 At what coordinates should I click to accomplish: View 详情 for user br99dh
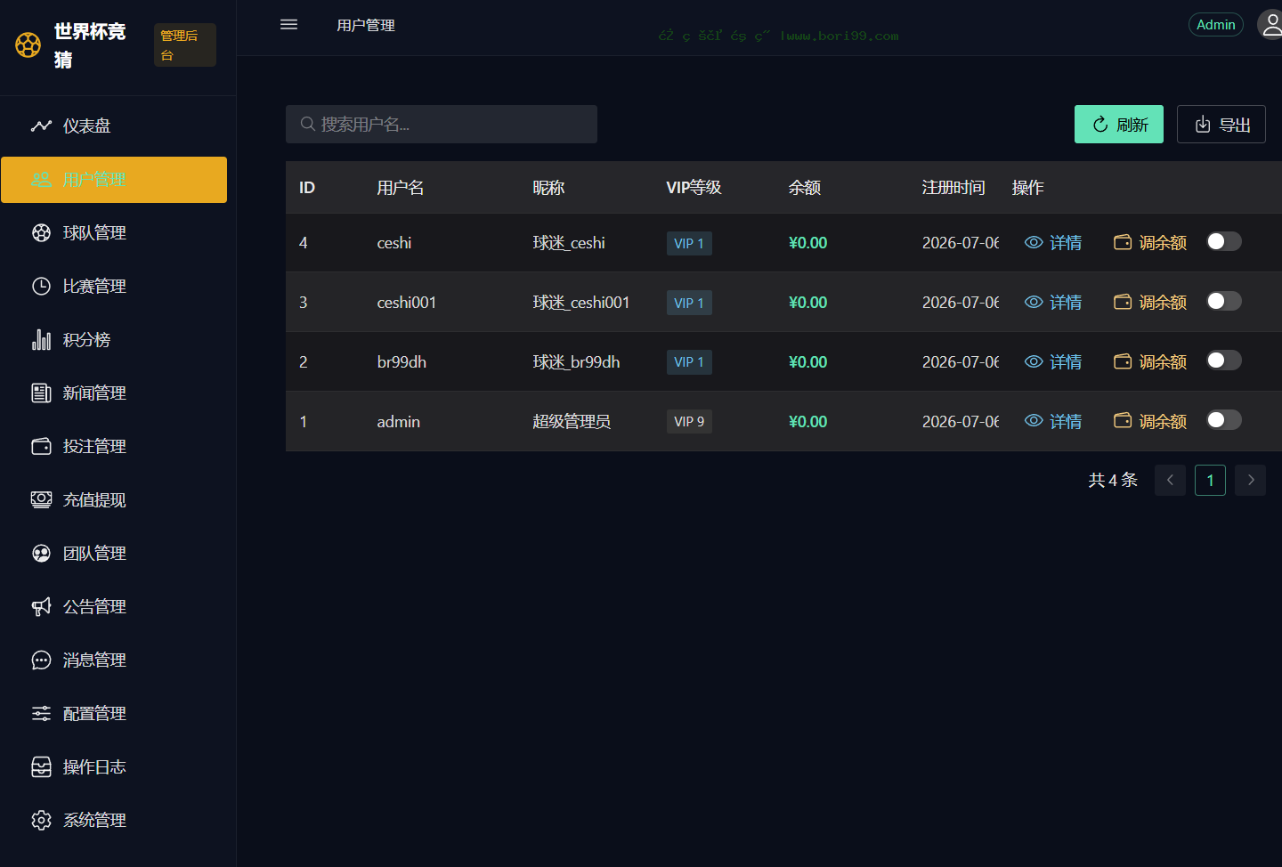pos(1053,362)
